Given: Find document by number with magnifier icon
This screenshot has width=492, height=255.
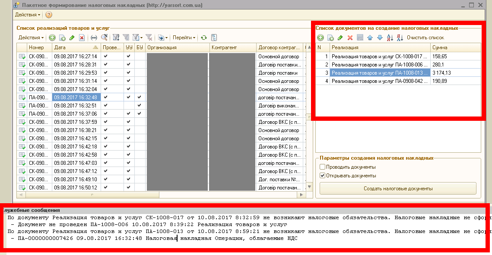Looking at the screenshot, I should [104, 38].
